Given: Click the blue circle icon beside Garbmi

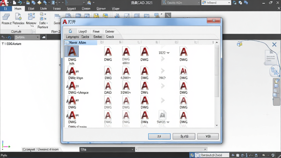Looking at the screenshot, I should [x=10, y=37].
